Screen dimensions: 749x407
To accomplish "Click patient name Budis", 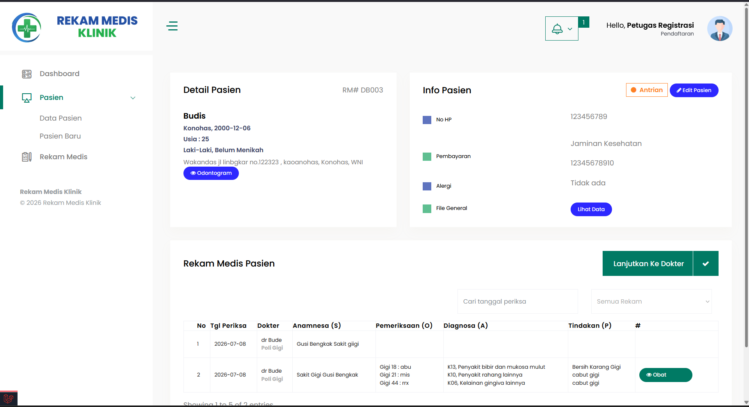I will coord(194,116).
